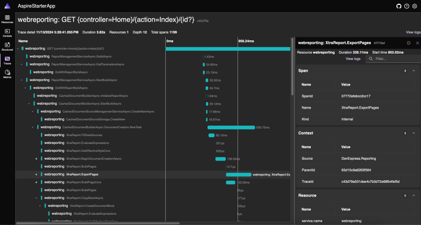Open the GitHub repository icon
The width and height of the screenshot is (421, 225).
(x=399, y=6)
